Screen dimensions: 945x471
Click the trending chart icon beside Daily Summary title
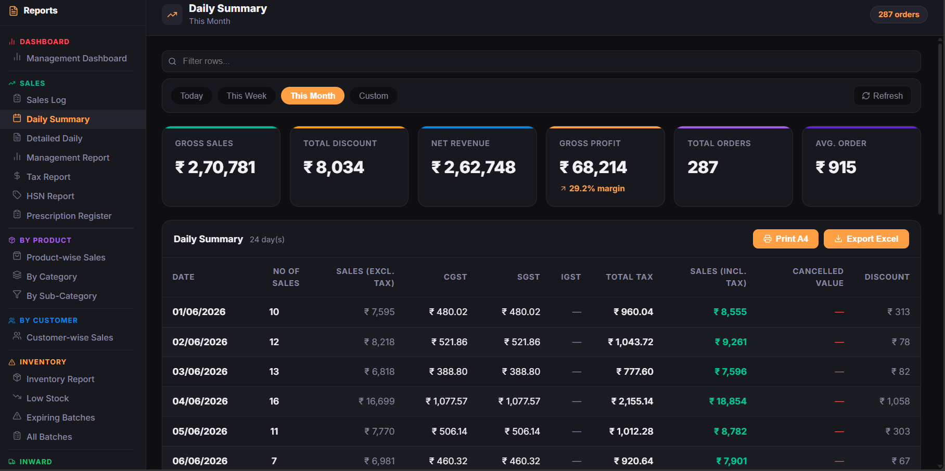click(172, 15)
